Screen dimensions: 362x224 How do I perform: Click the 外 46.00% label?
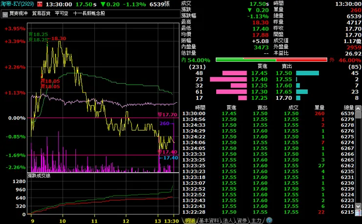click(345, 60)
